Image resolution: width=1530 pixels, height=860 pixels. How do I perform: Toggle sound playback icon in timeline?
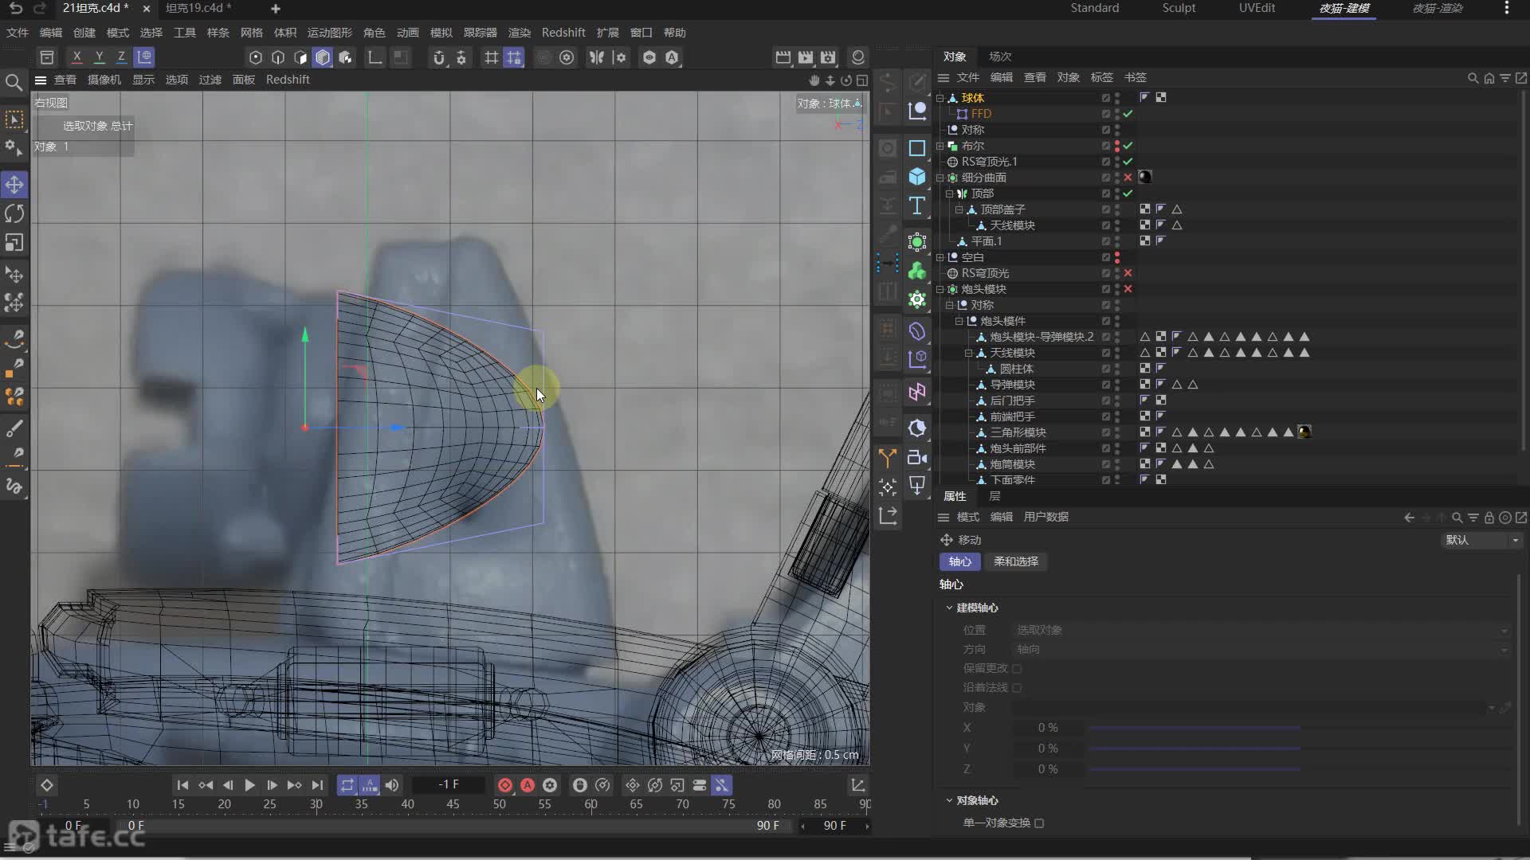pos(392,785)
